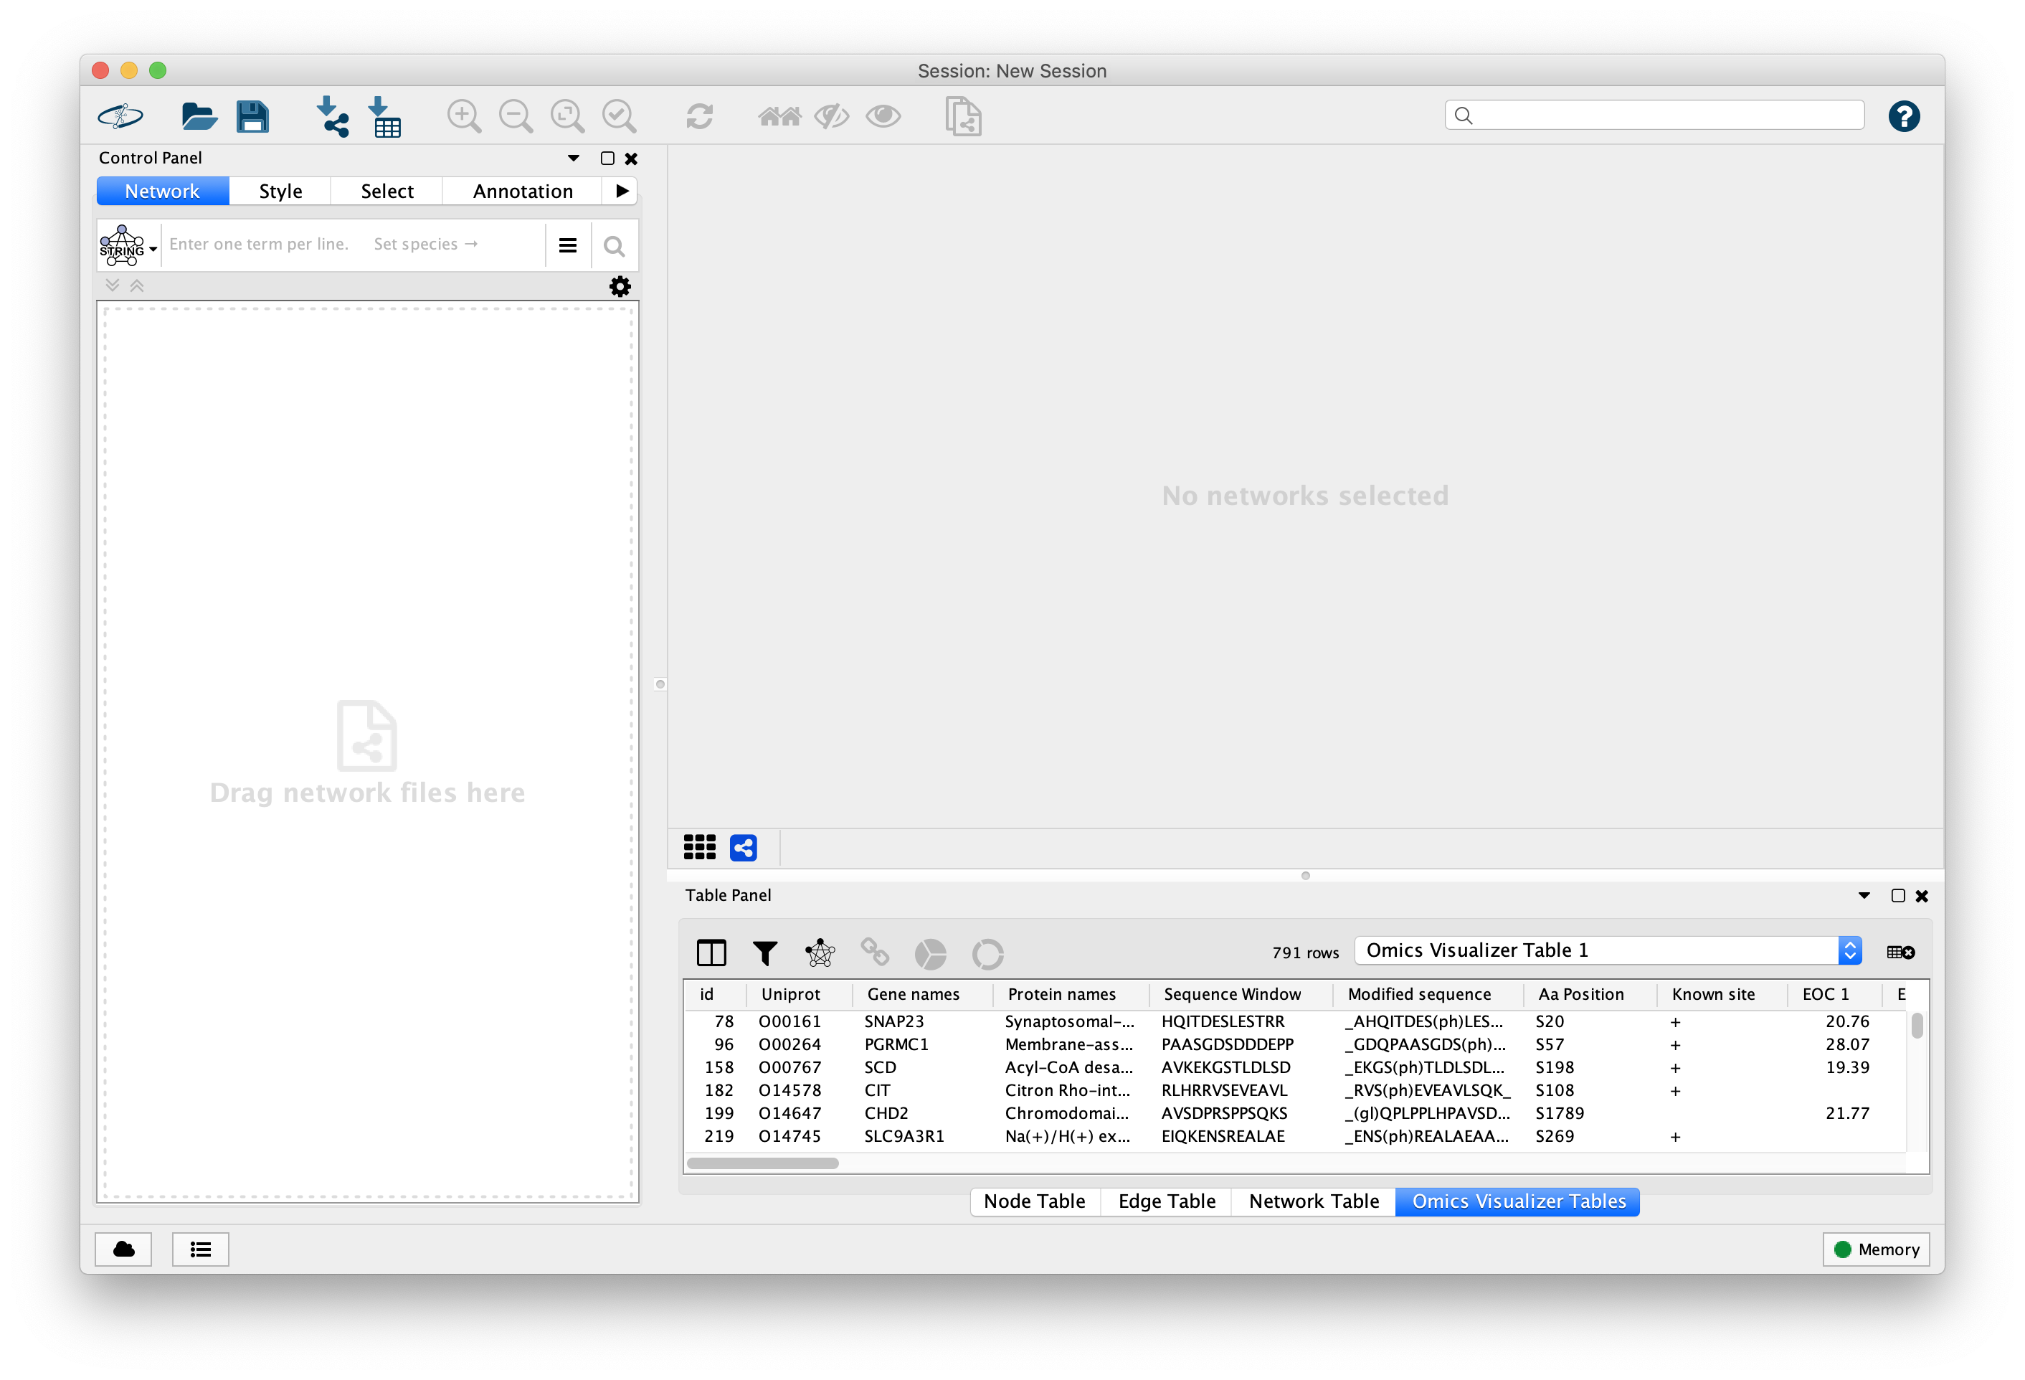Click the Set species link
2025x1380 pixels.
coord(425,244)
